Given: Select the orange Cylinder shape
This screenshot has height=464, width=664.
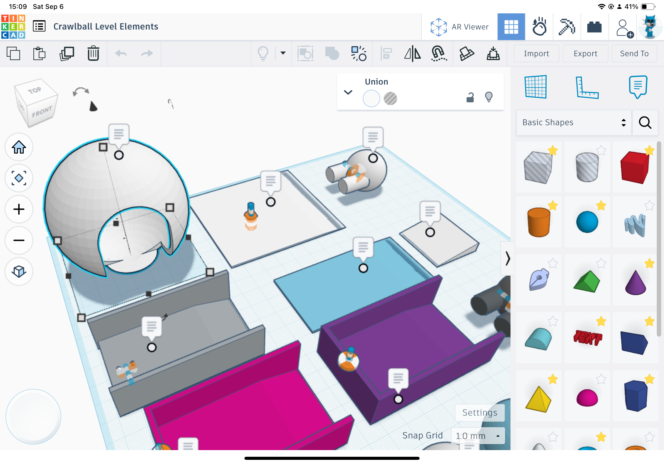Looking at the screenshot, I should (x=539, y=222).
